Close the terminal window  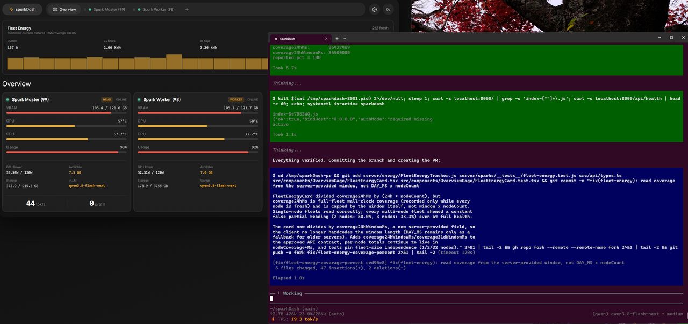pos(682,38)
